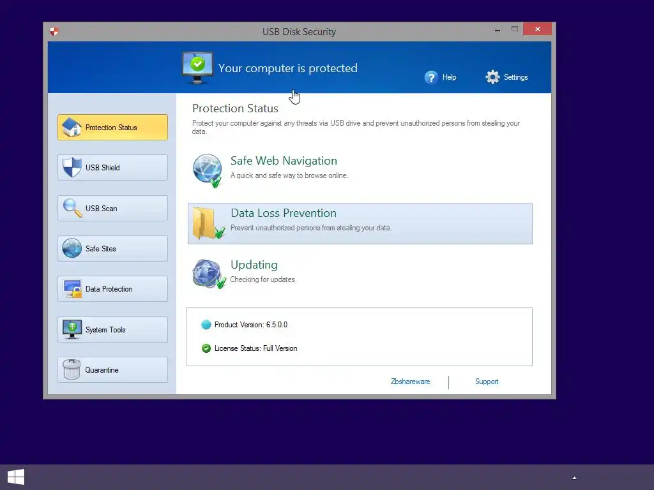Close the USB Disk Security window
Screen dimensions: 654x490
537,29
